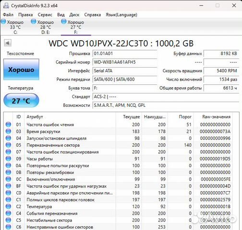Screen dimensions: 242x230
Task: Select the row Переназначенные сектора
Action: 118,145
